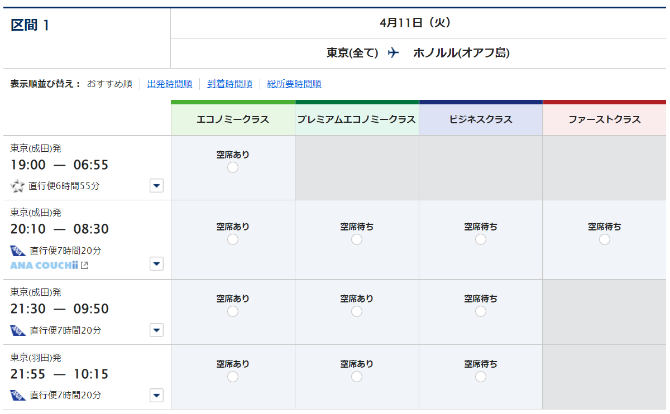Click the airplane icon between Tokyo and Honolulu

pyautogui.click(x=394, y=53)
